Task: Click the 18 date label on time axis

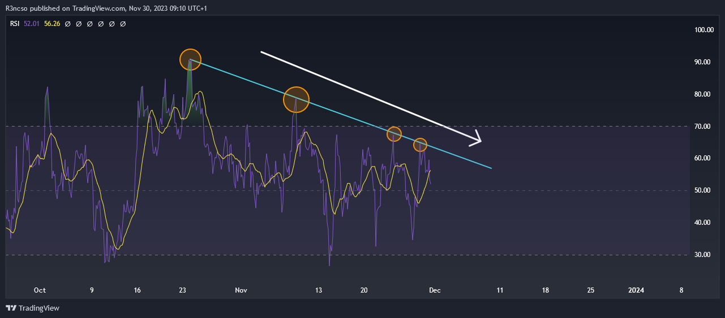Action: pyautogui.click(x=545, y=290)
